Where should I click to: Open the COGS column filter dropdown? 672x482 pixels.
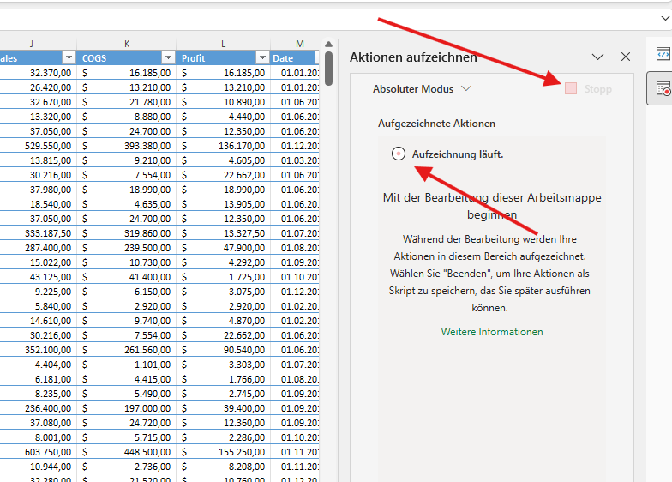[x=168, y=58]
